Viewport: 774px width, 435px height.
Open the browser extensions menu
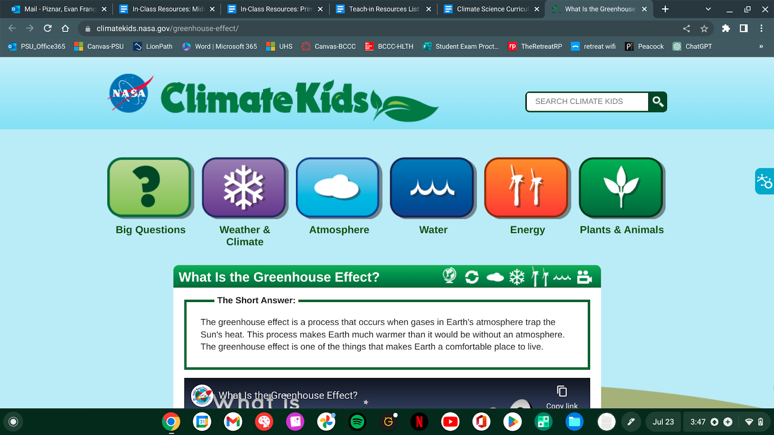pos(726,29)
